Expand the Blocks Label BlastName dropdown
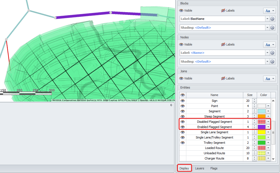This screenshot has height=173, width=280. pos(267,19)
